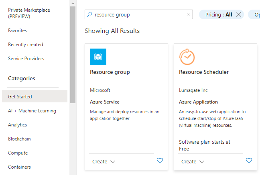Click into the resource group search field
Screen dimensions: 260x175
pyautogui.click(x=138, y=14)
